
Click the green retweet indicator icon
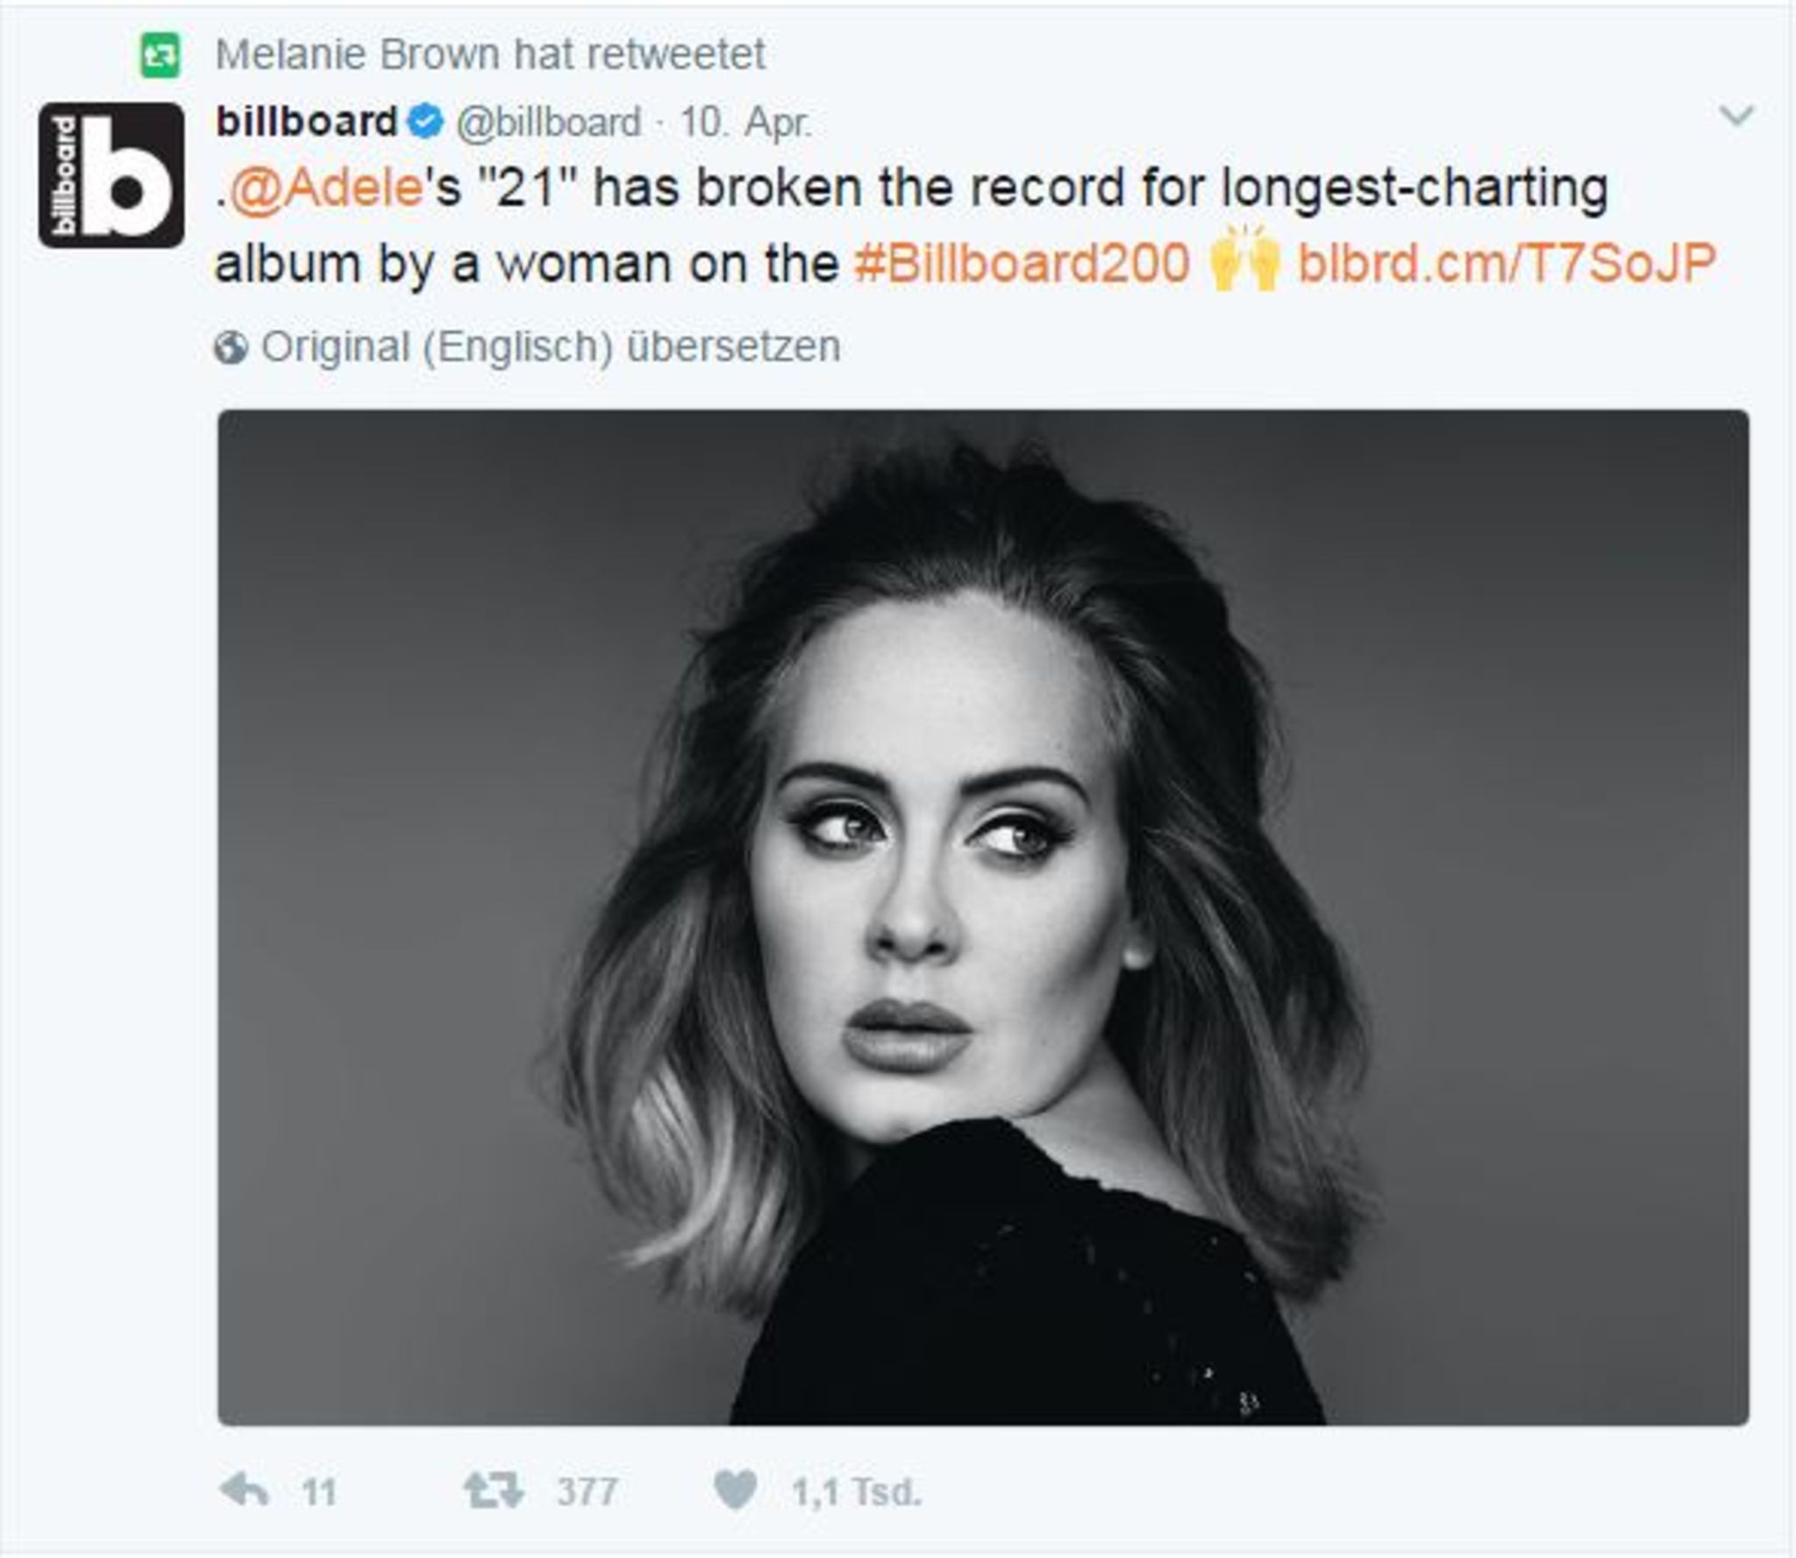pyautogui.click(x=160, y=56)
